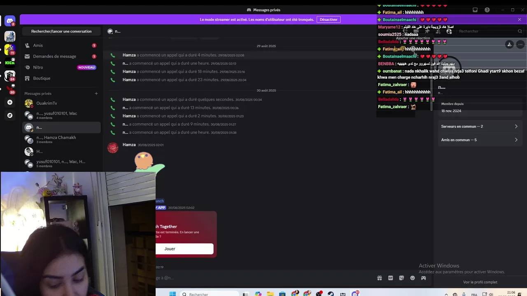The height and width of the screenshot is (296, 527).
Task: Click taskbar clock showing 21:06
Action: coord(511,294)
